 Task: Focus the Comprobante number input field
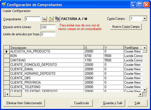pyautogui.click(x=32, y=19)
